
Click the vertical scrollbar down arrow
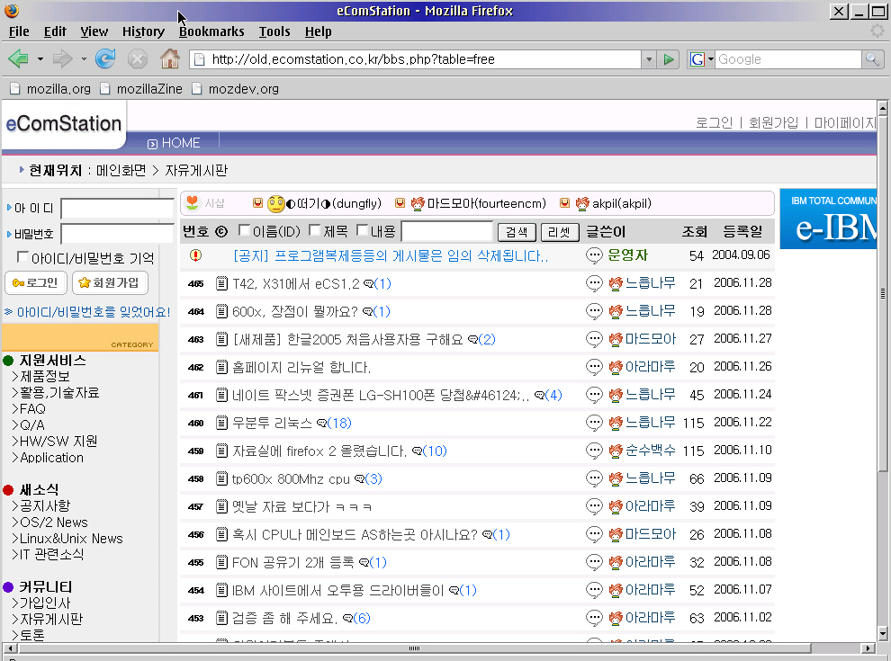coord(883,633)
